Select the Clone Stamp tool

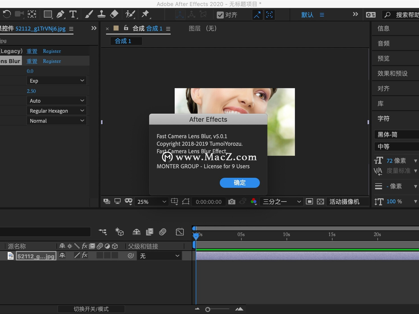tap(101, 14)
